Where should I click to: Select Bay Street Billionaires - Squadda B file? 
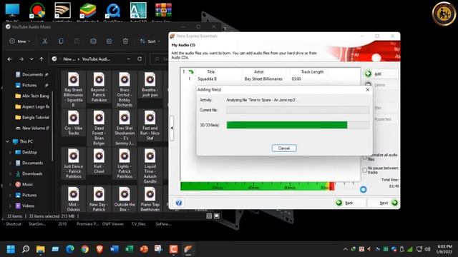(73, 89)
